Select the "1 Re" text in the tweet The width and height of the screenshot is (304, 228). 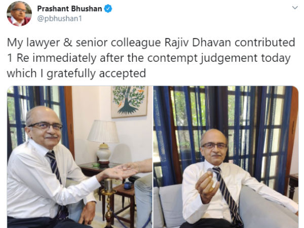(18, 58)
